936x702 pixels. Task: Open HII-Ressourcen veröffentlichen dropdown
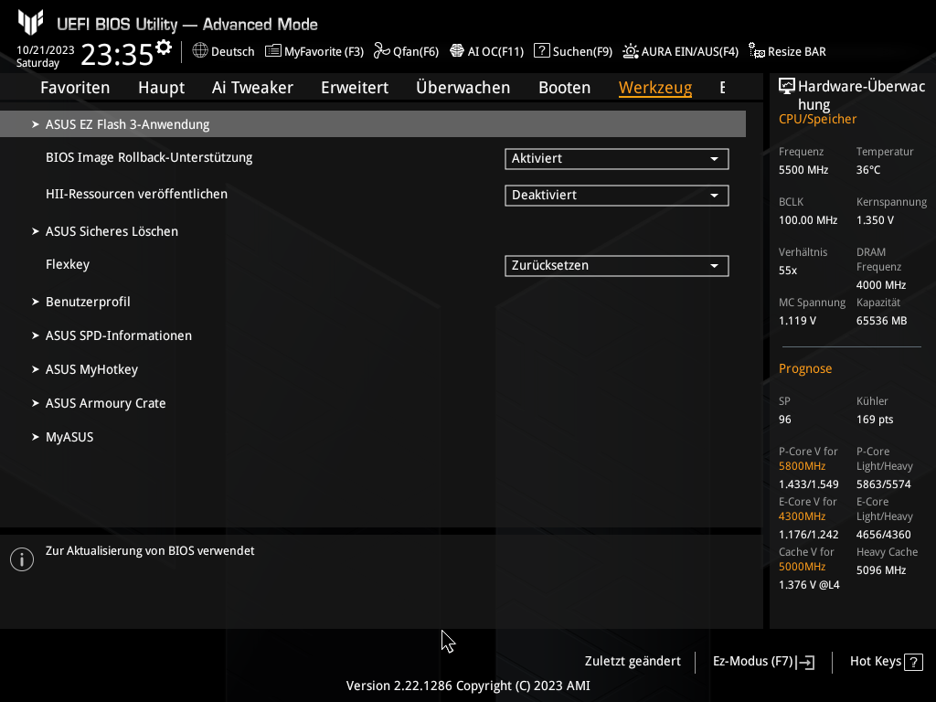point(616,196)
